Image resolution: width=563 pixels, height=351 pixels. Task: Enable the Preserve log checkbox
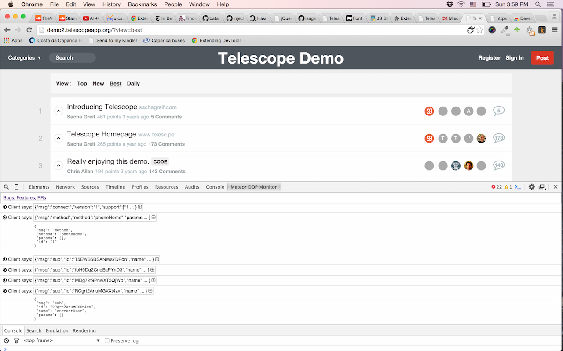[x=107, y=340]
